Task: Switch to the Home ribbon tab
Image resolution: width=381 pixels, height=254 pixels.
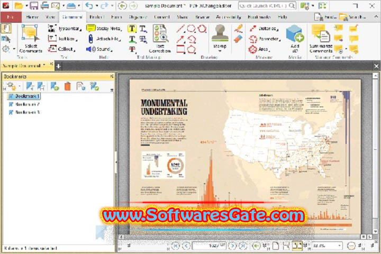Action: pyautogui.click(x=32, y=17)
